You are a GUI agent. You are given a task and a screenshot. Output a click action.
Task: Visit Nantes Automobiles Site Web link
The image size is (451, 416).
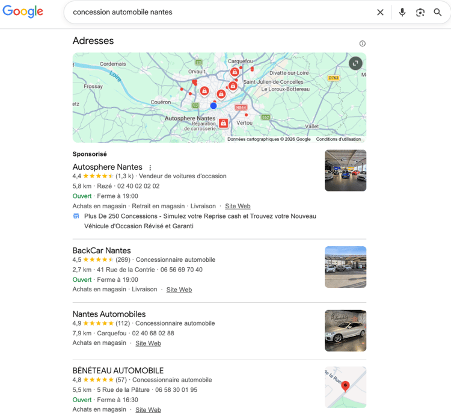tap(148, 343)
